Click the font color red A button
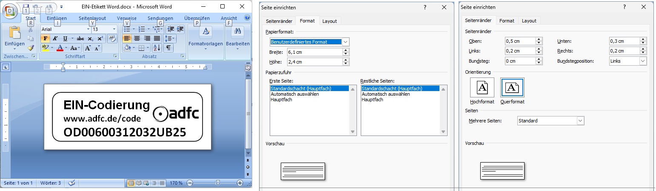Image resolution: width=656 pixels, height=191 pixels. pos(60,48)
